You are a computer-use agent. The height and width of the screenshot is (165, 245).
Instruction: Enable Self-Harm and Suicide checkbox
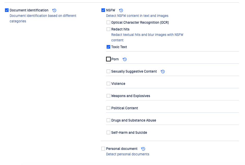tap(108, 133)
